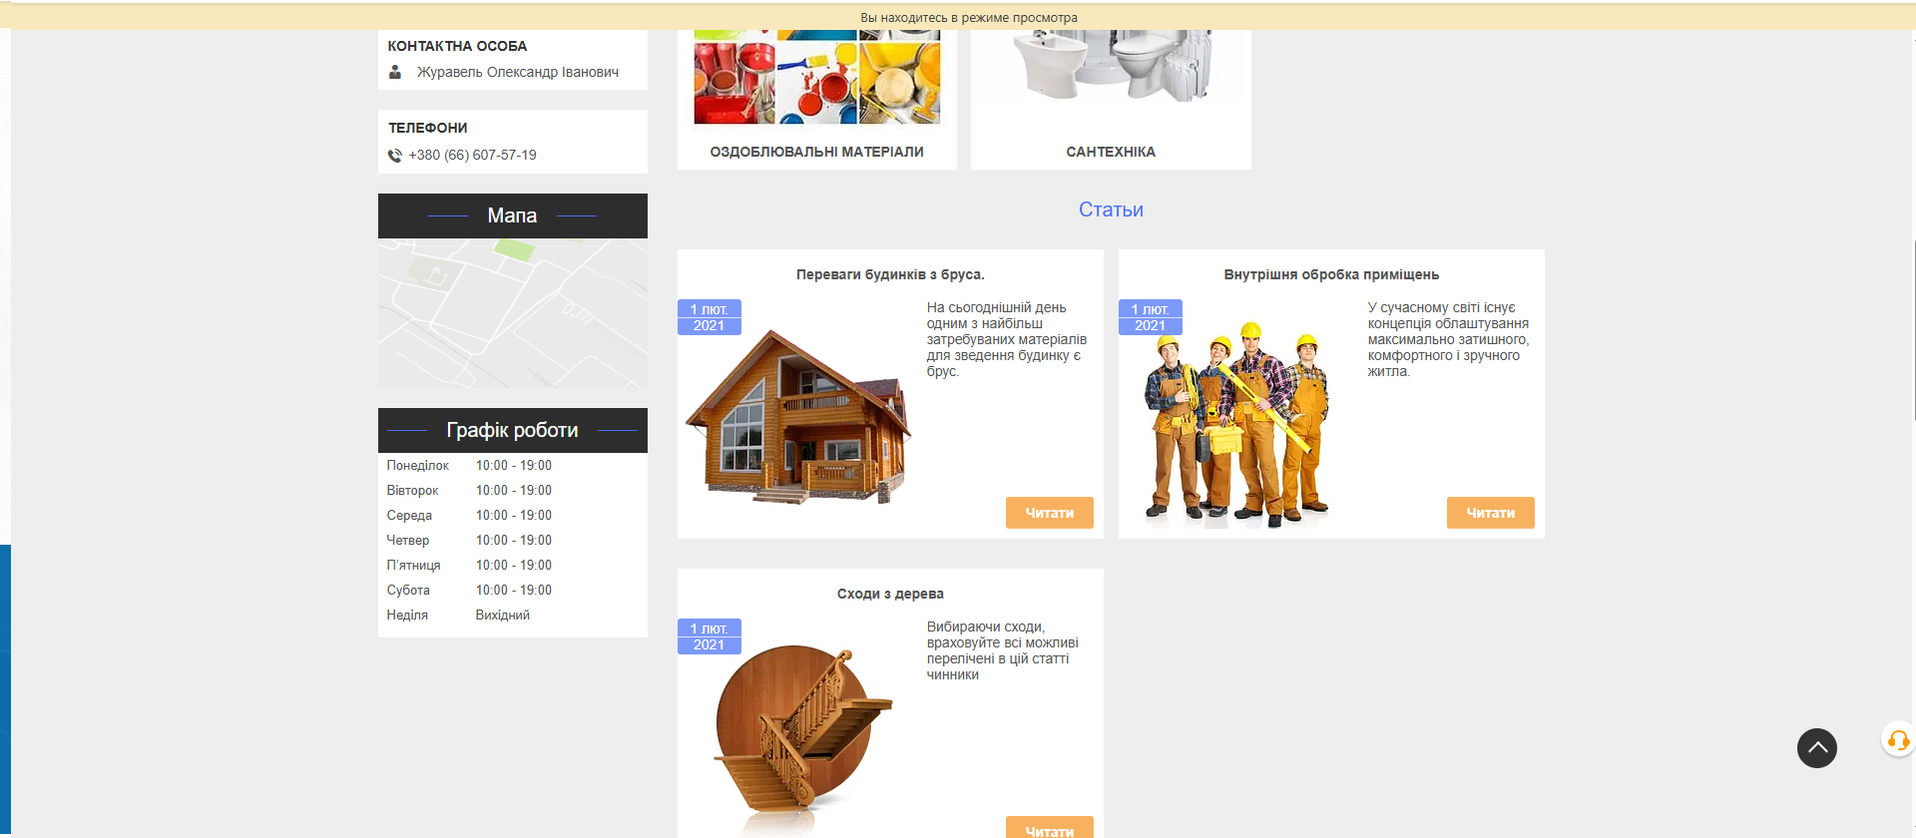Viewport: 1916px width, 838px height.
Task: Open the orange headset support widget
Action: (1897, 740)
